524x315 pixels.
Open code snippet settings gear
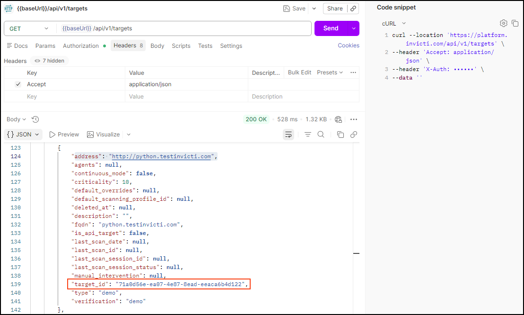[504, 23]
